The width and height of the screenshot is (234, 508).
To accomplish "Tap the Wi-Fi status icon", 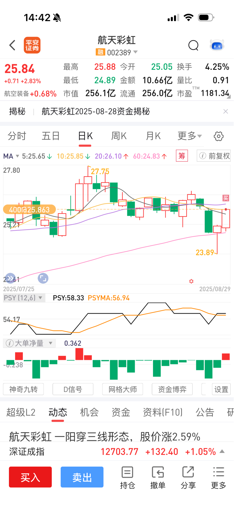I will 189,18.
